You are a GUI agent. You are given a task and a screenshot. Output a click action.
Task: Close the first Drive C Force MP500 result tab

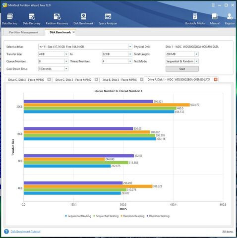click(x=49, y=79)
